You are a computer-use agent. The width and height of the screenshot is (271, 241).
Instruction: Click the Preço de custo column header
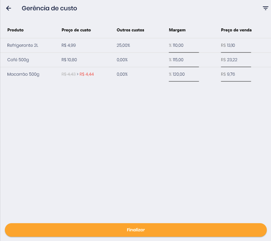[76, 30]
